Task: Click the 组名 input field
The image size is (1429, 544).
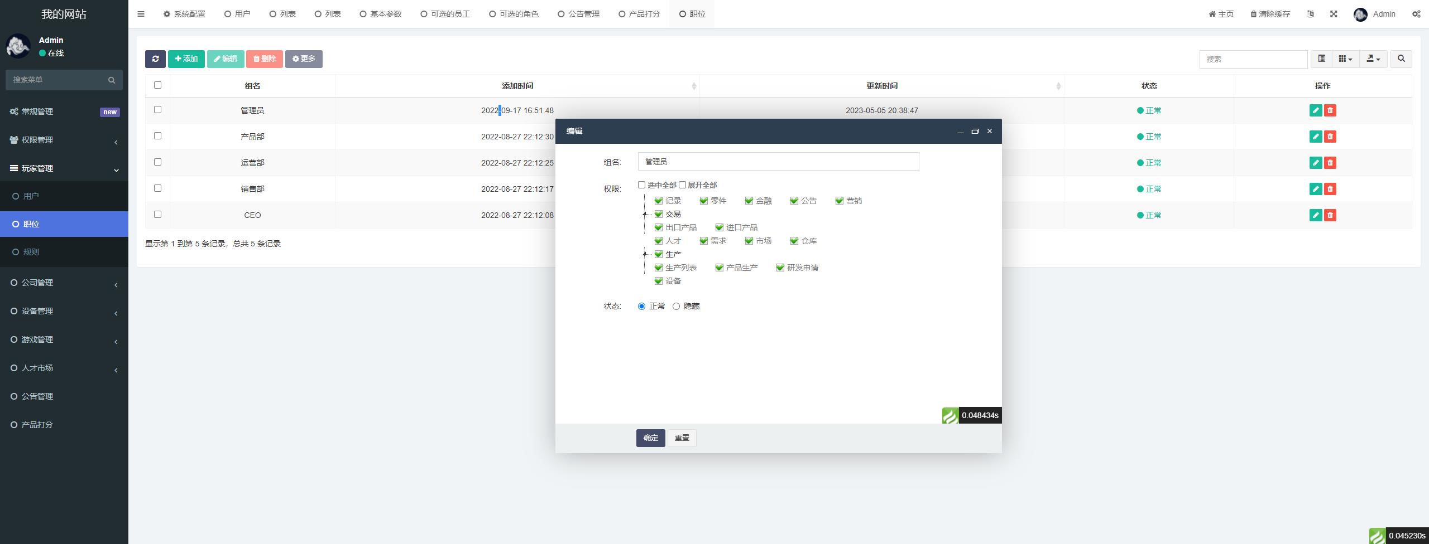Action: coord(778,162)
